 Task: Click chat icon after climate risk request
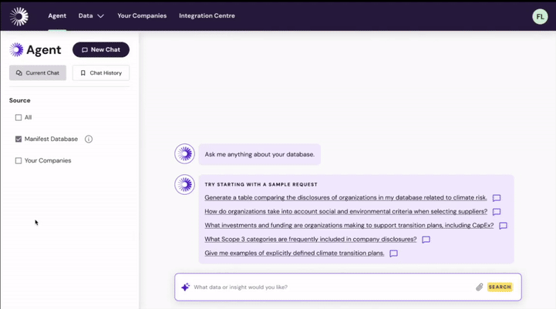[497, 198]
